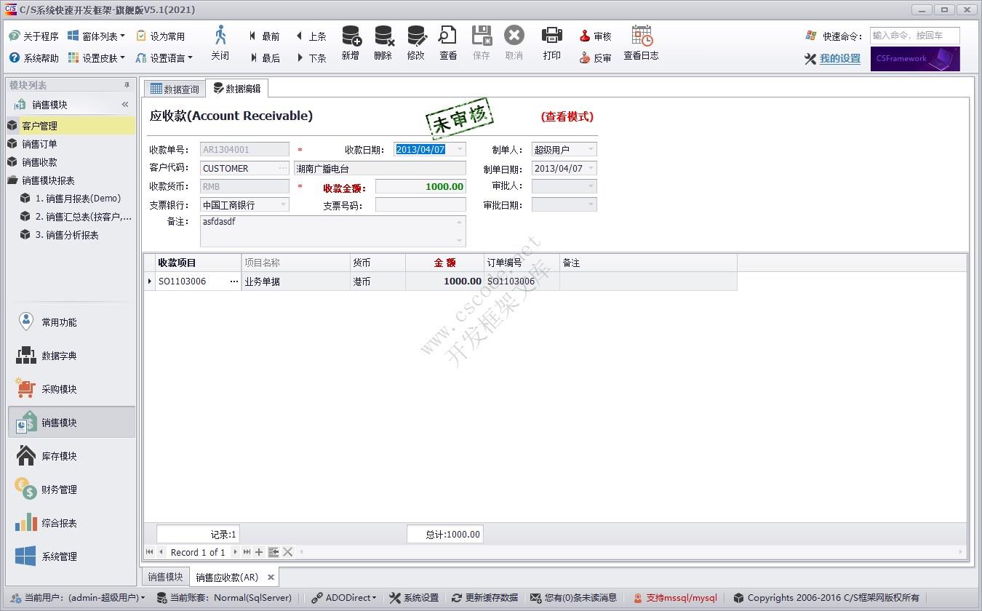Click the 新增 (New) toolbar icon
982x611 pixels.
[351, 45]
